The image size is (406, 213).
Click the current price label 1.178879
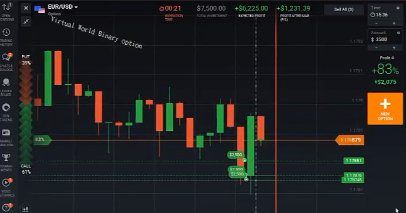[x=350, y=140]
